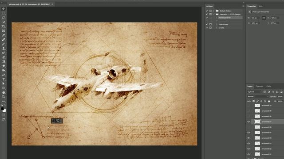Select the Horizontal Type tool
Screen dimensions: 284x159
tap(3, 79)
